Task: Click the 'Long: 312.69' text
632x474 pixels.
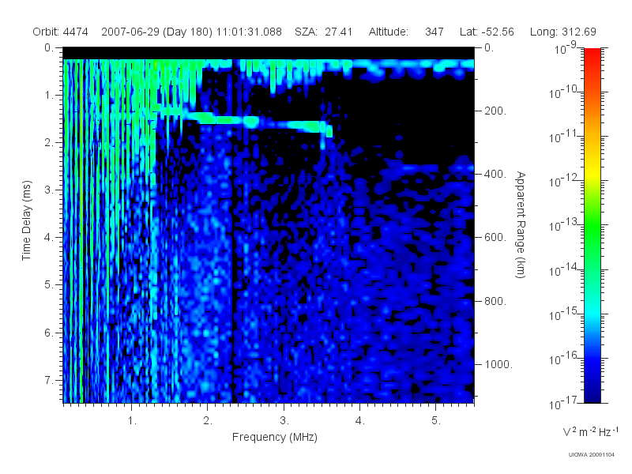Action: pyautogui.click(x=562, y=32)
